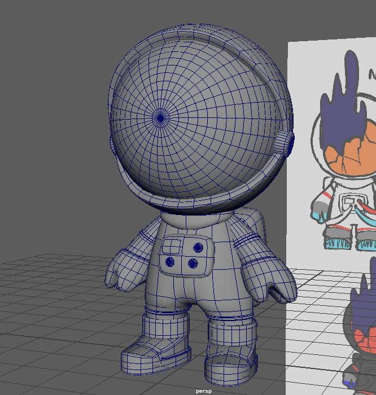Click the persp camera label
Screen dimensions: 376x395
pos(204,391)
